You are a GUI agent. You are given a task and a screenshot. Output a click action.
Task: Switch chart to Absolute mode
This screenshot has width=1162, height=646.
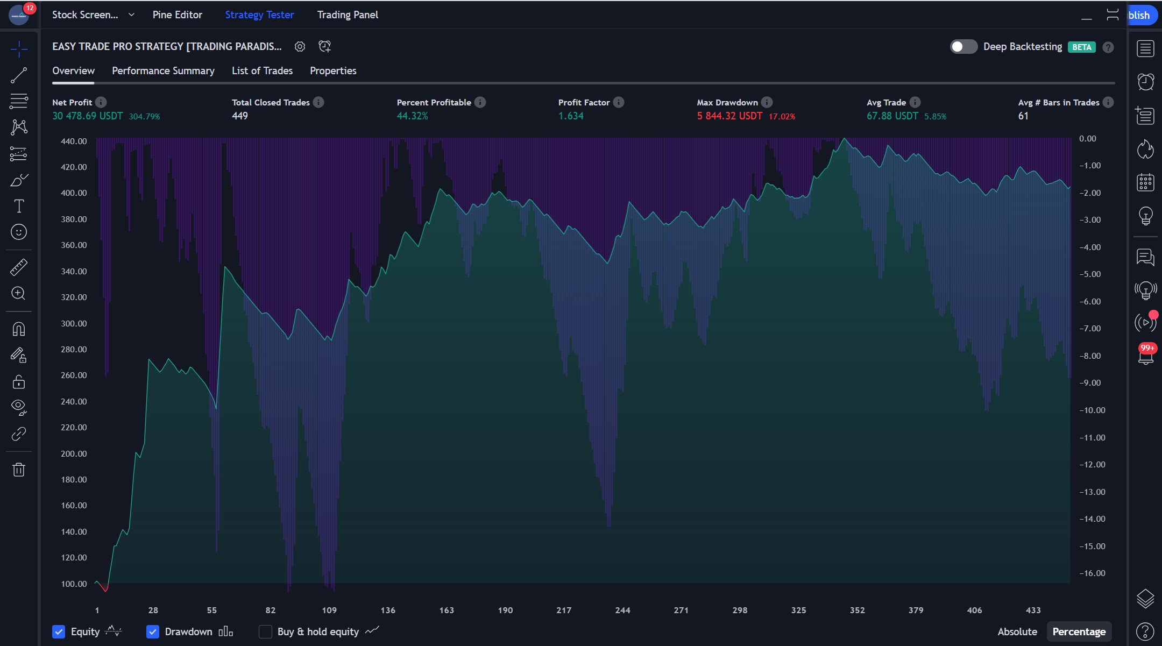pos(1017,631)
